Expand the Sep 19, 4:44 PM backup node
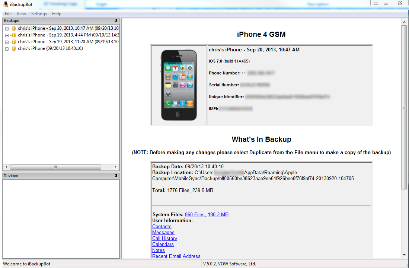Viewport: 409px width, 268px height. coord(7,35)
